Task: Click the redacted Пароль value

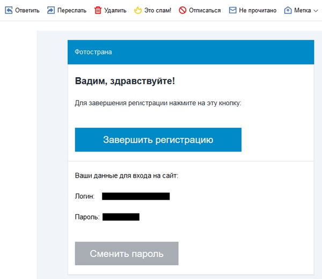Action: 121,217
